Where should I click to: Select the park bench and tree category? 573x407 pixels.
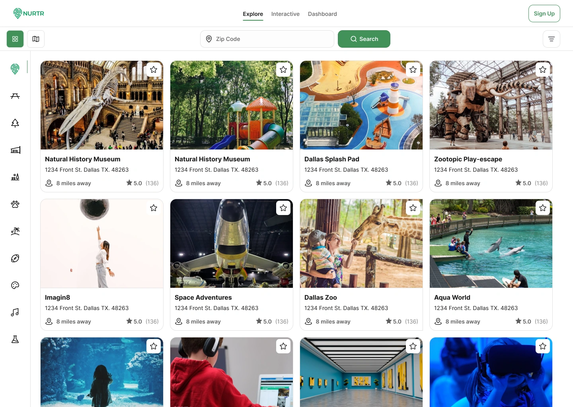click(x=15, y=177)
